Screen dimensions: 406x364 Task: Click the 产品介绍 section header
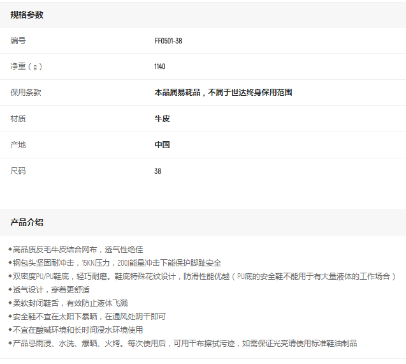coord(27,222)
